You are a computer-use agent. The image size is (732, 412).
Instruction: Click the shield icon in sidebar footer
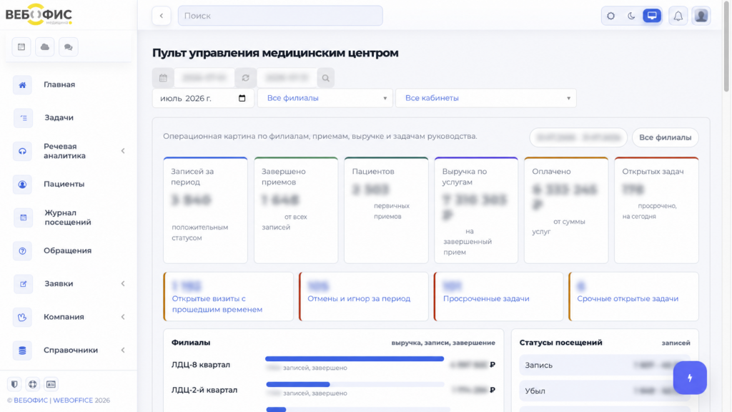(x=14, y=384)
